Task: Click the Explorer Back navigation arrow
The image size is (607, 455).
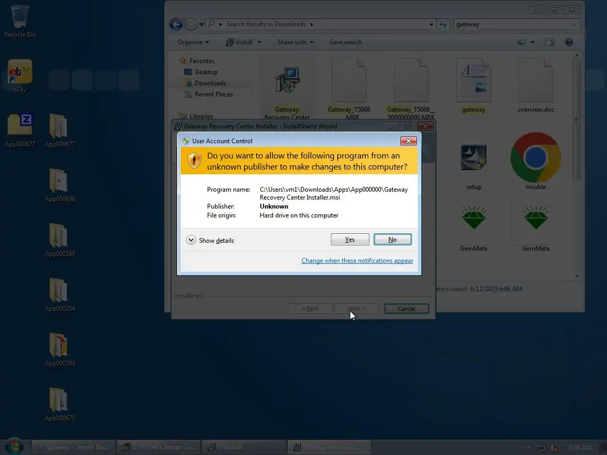Action: (176, 24)
